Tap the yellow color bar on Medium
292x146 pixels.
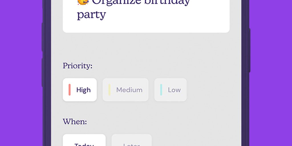pyautogui.click(x=109, y=90)
